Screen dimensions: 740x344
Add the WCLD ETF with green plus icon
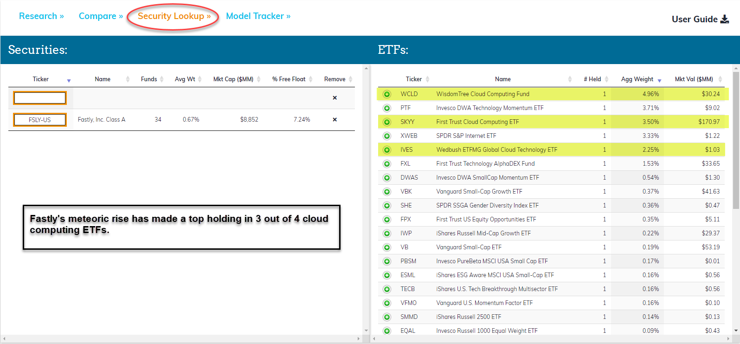pos(387,94)
